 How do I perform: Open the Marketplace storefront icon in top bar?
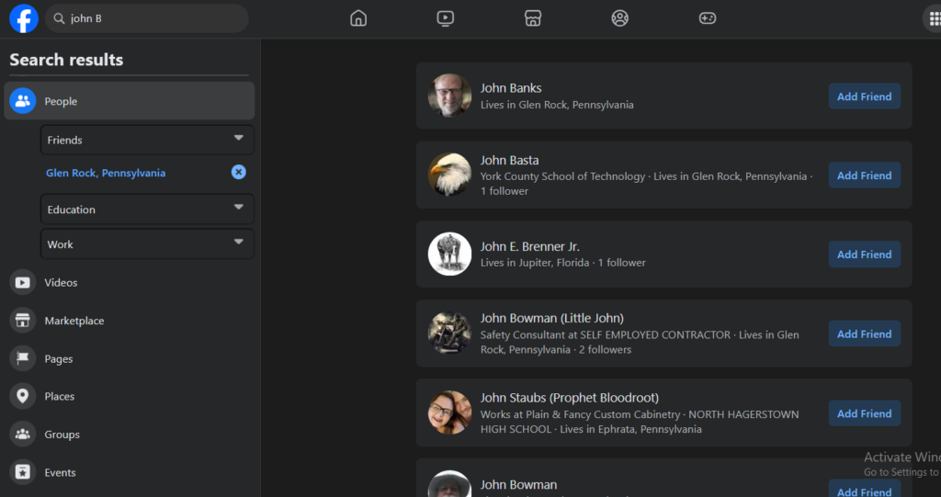533,18
